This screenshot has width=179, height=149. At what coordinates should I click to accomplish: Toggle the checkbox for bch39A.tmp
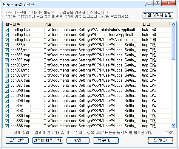pos(7,80)
